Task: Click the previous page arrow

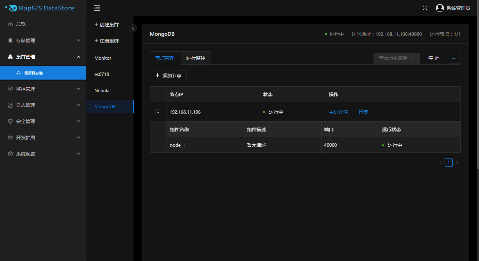Action: (x=440, y=163)
